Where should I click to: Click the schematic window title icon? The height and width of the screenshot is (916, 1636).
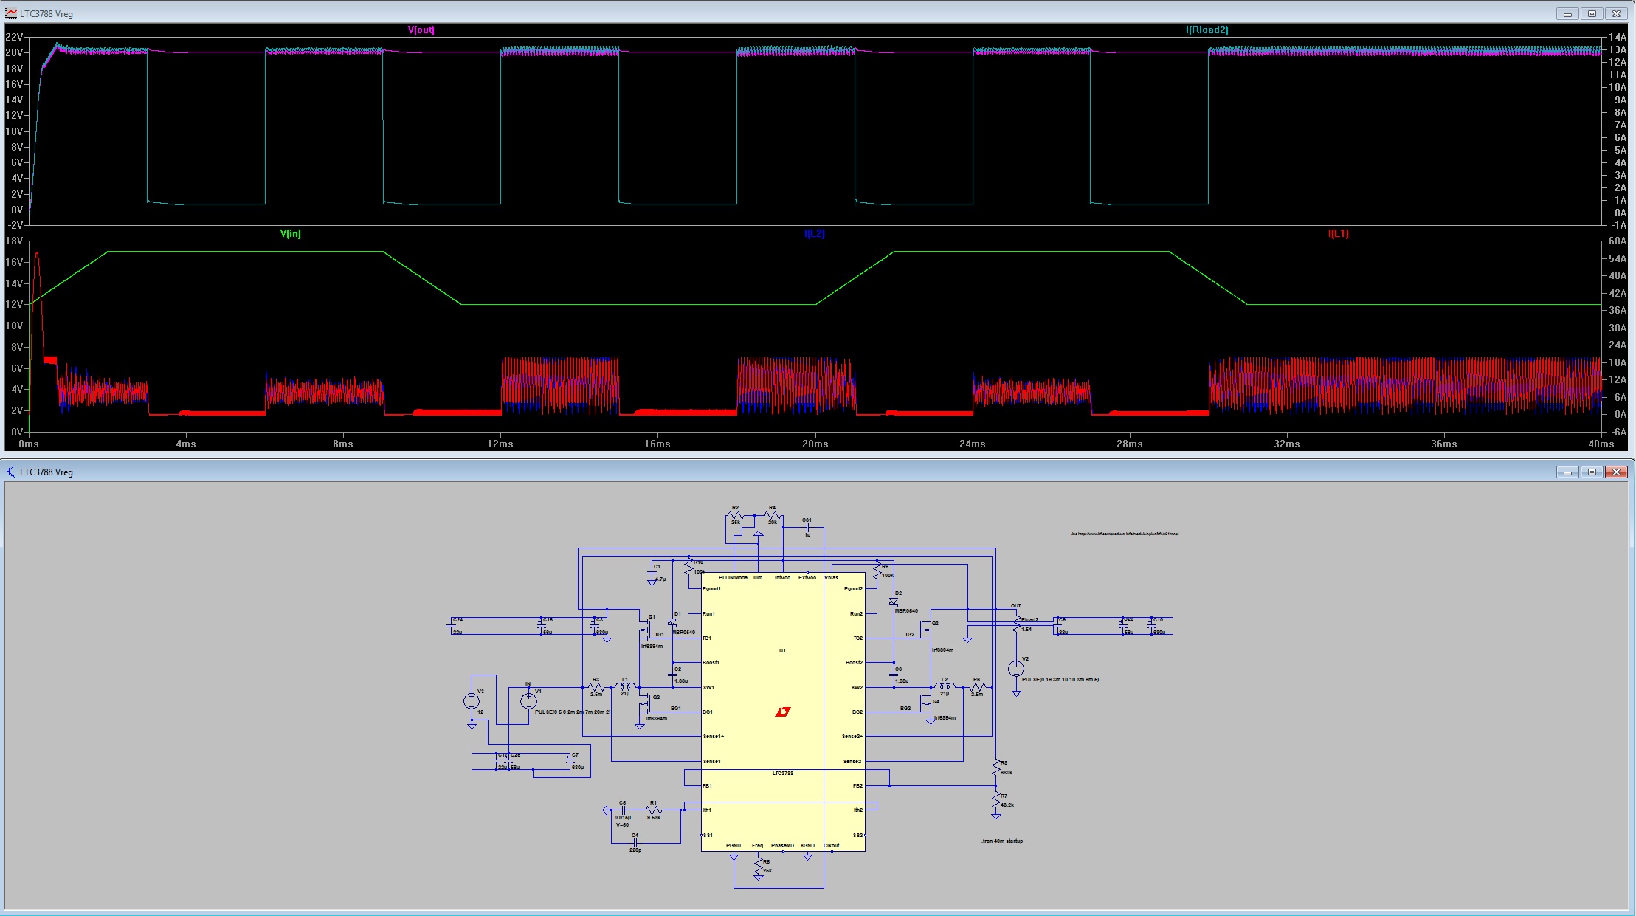(x=11, y=472)
